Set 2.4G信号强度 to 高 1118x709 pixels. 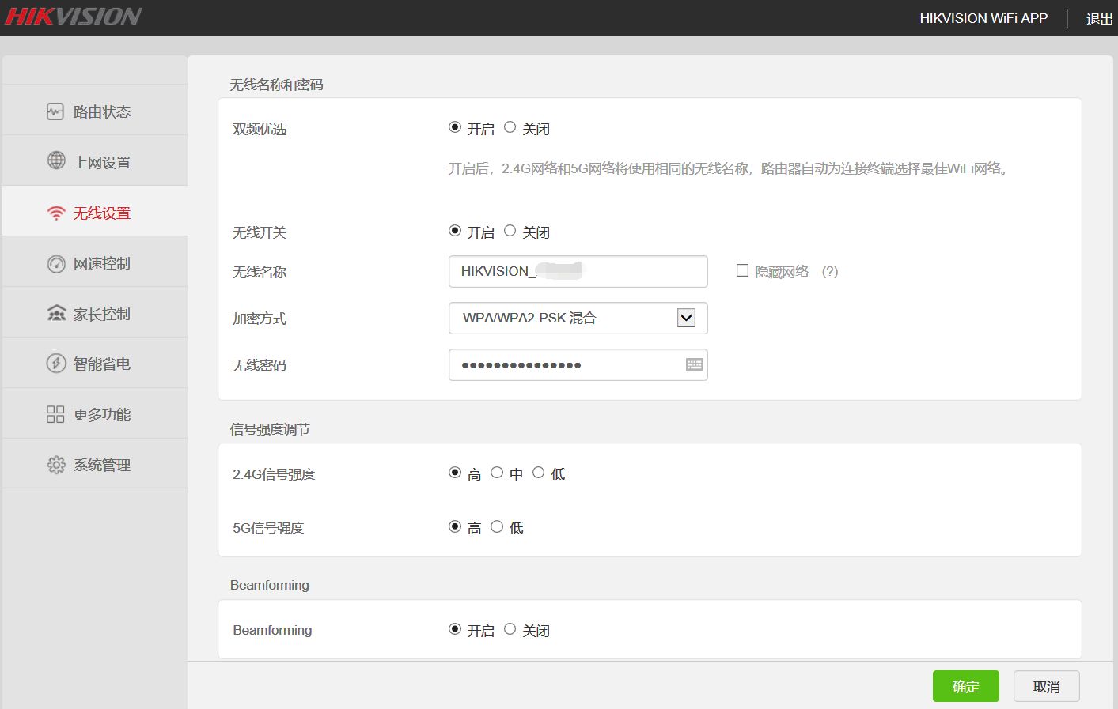pos(455,473)
